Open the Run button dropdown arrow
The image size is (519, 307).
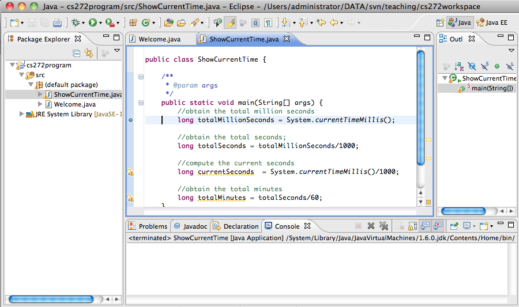point(100,23)
